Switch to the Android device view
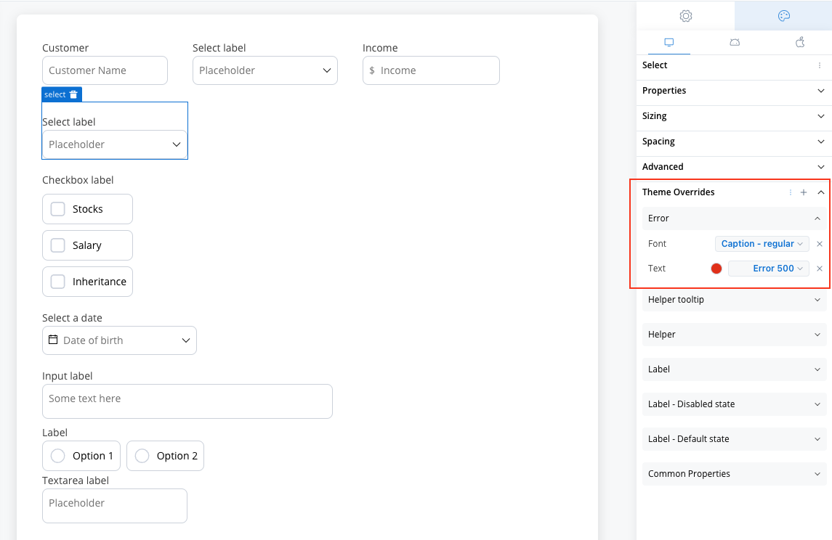 [x=735, y=42]
